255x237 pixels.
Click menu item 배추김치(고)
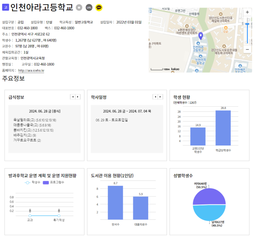pyautogui.click(x=25, y=135)
